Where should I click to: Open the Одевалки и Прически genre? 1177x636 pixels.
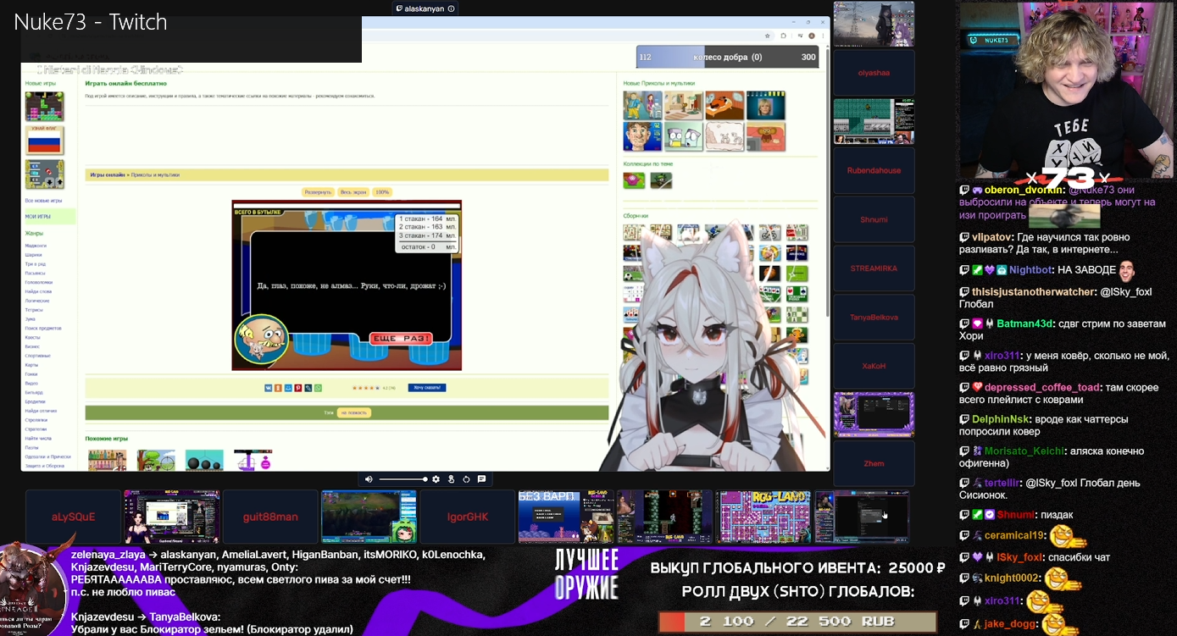coord(47,456)
